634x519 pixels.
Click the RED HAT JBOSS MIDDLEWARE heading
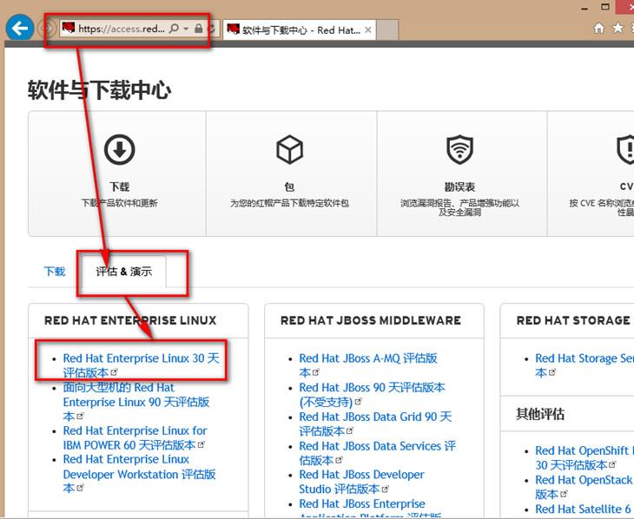tap(370, 320)
